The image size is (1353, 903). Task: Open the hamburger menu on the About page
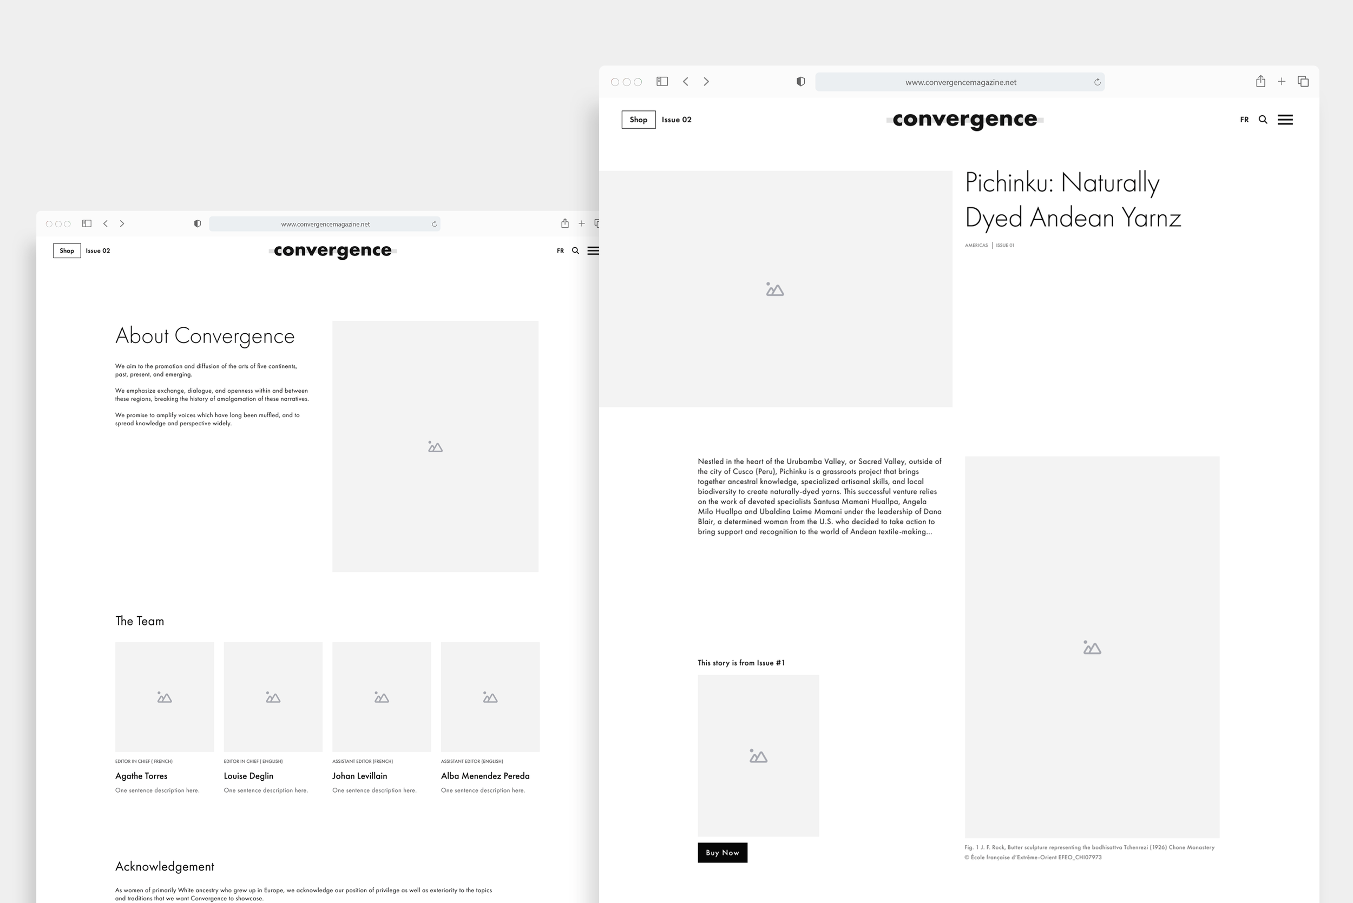coord(594,251)
